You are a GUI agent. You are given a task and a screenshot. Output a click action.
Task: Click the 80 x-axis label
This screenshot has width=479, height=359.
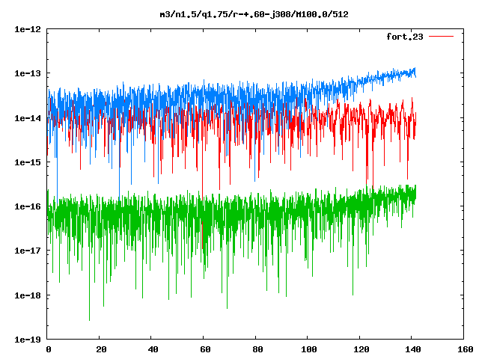(x=257, y=349)
